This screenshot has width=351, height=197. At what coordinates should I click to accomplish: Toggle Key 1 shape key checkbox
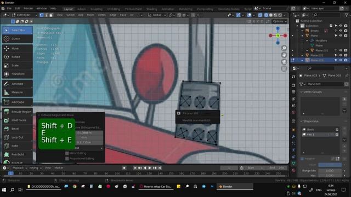337,135
